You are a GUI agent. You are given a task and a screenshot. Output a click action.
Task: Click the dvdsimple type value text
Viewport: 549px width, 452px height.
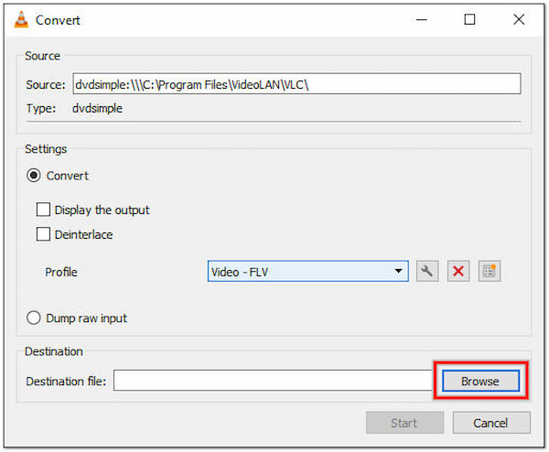(x=97, y=108)
